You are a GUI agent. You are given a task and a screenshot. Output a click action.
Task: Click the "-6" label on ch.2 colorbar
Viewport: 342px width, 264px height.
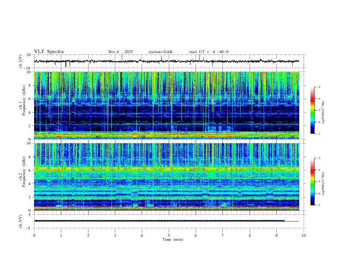pos(319,193)
